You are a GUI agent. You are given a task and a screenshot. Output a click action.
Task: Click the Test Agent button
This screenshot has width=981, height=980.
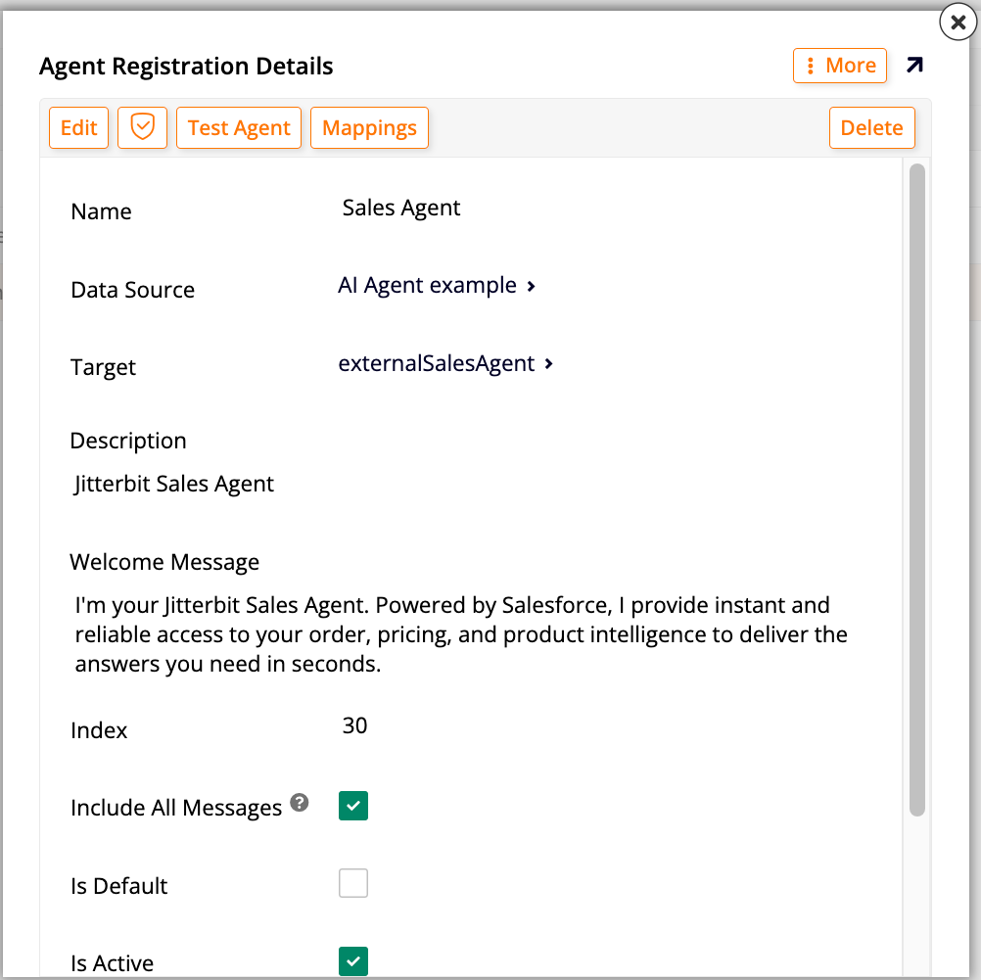239,127
